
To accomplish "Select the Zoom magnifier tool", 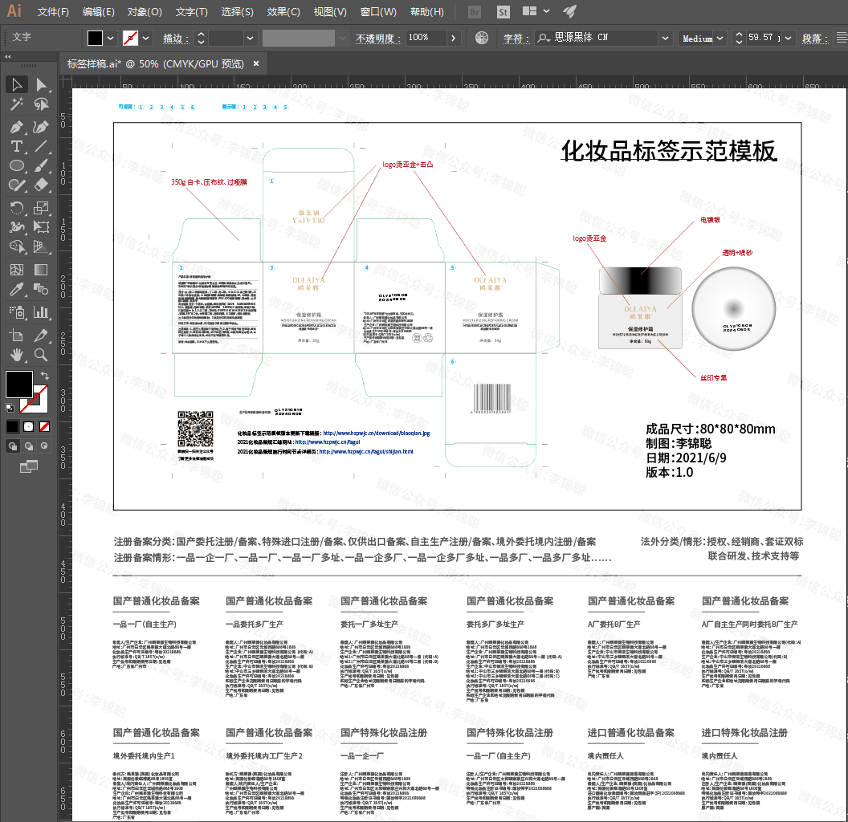I will pyautogui.click(x=41, y=354).
